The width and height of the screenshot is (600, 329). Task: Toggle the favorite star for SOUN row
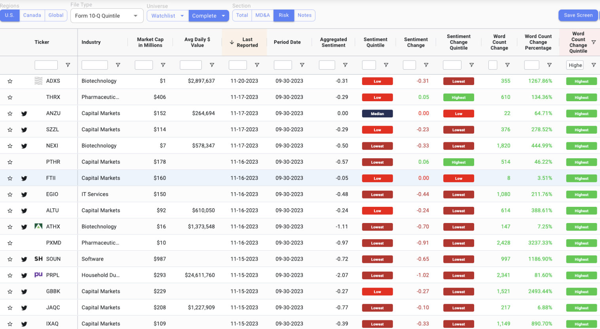click(10, 259)
